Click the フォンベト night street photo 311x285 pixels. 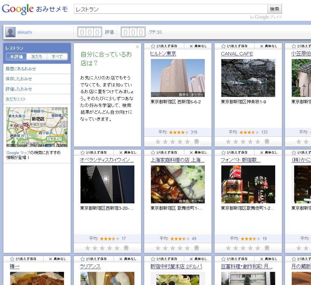tap(248, 184)
